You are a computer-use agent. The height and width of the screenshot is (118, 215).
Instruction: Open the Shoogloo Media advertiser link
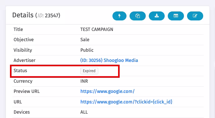[x=109, y=60]
